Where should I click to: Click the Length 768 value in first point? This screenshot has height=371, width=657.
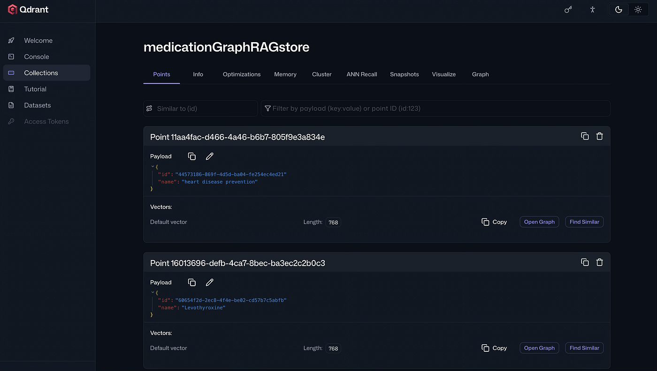333,223
